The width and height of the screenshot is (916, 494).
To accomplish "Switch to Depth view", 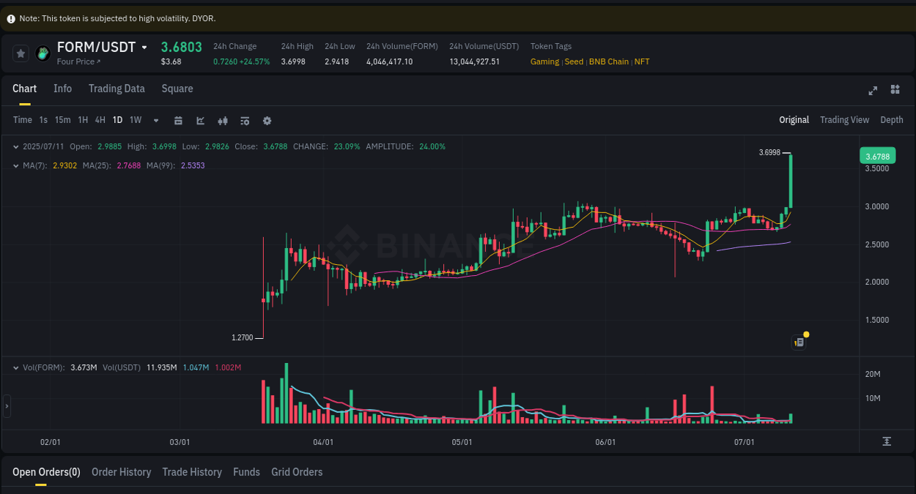I will pyautogui.click(x=891, y=119).
